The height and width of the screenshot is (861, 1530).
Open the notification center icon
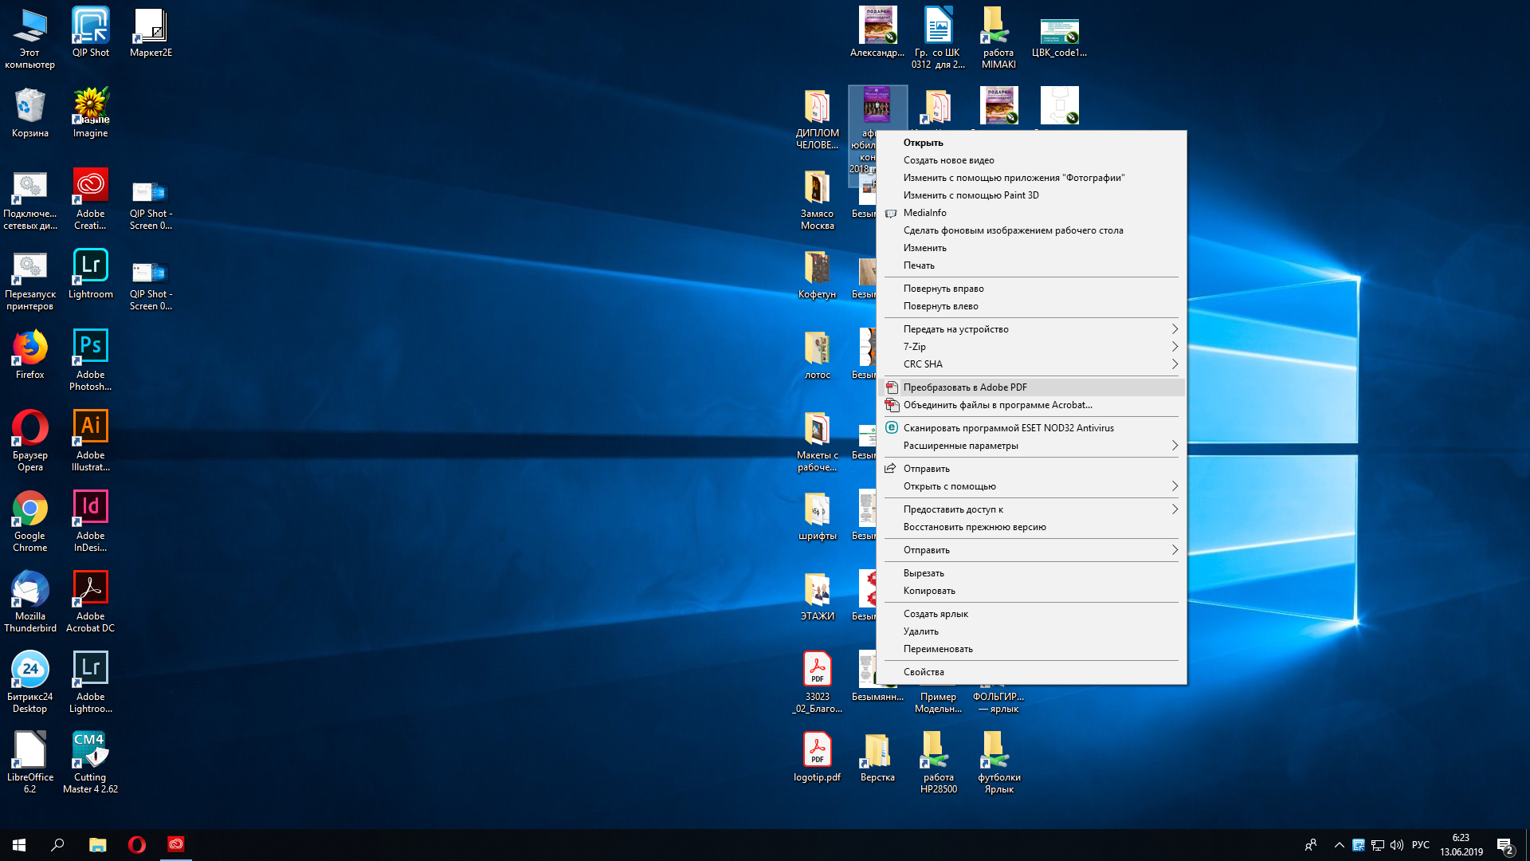[x=1504, y=845]
